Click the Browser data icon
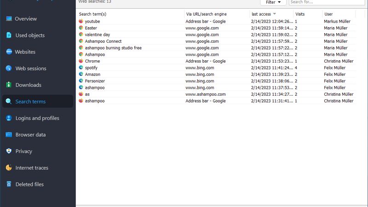 coord(9,134)
